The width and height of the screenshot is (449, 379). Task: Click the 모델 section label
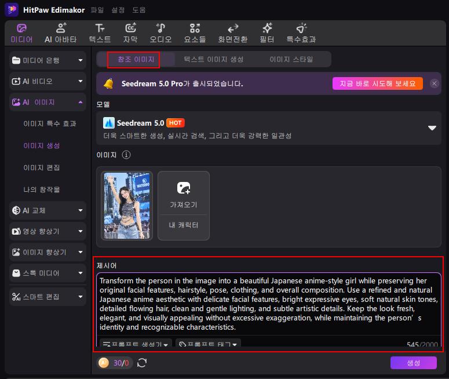pyautogui.click(x=103, y=104)
